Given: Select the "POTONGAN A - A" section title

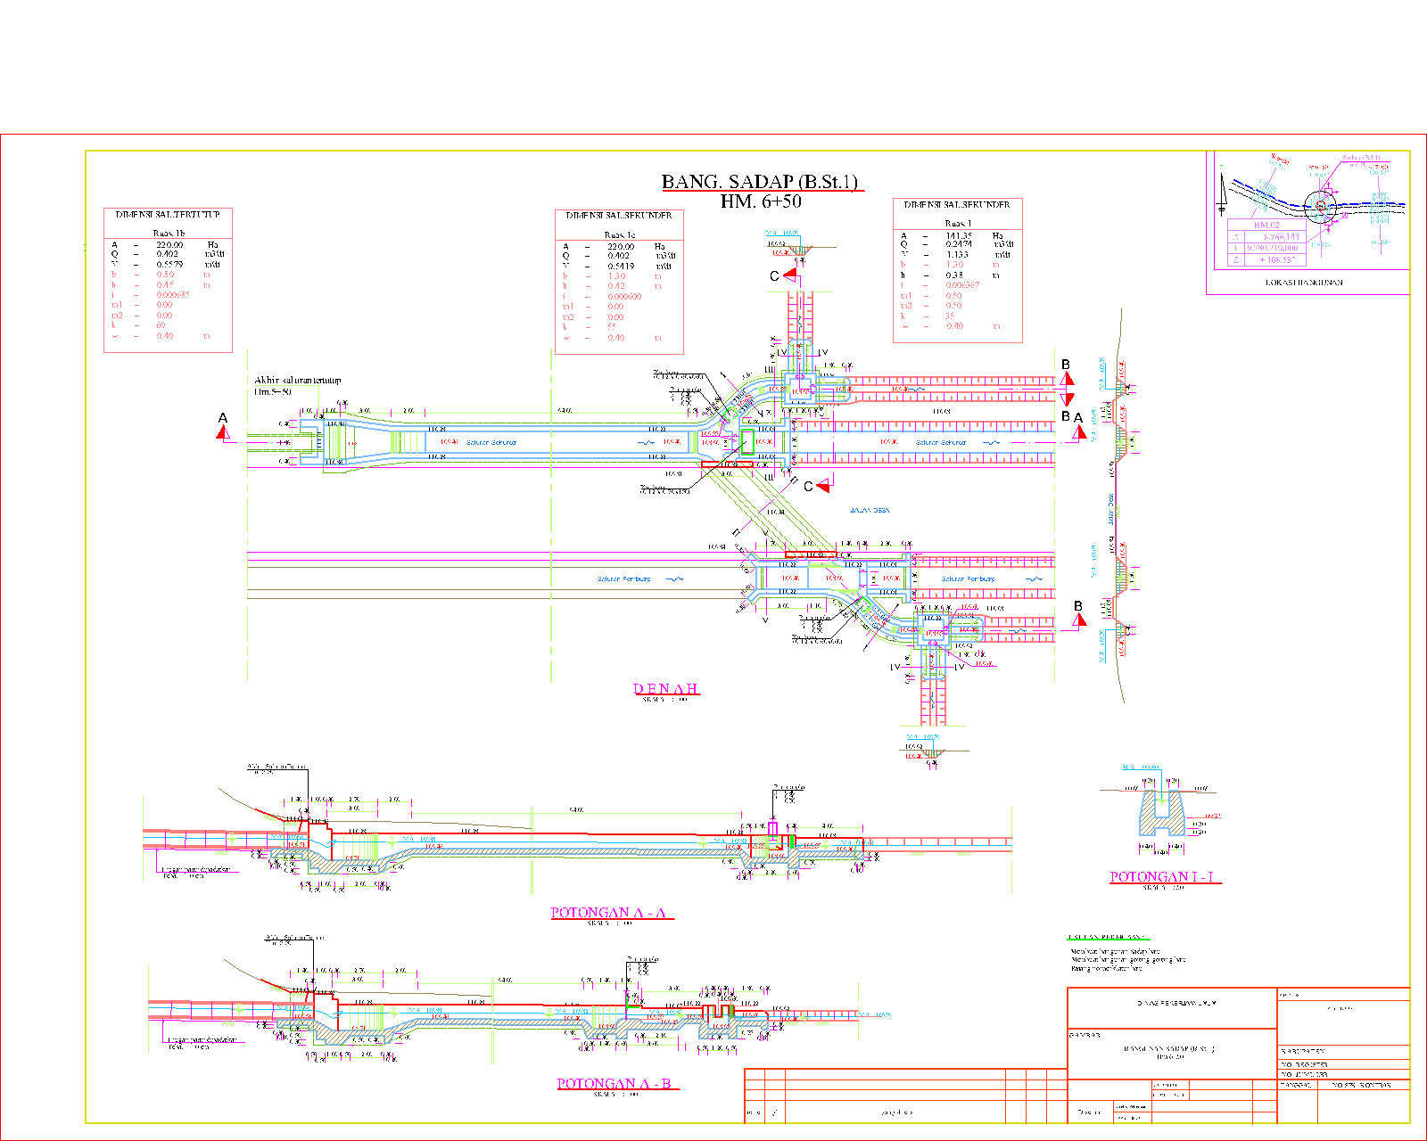Looking at the screenshot, I should (x=608, y=913).
